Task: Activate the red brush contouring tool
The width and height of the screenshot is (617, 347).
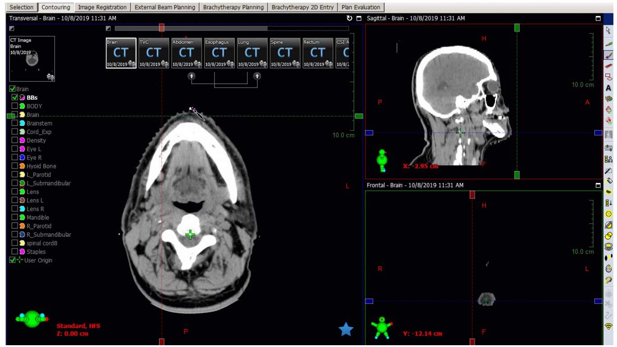Action: tap(609, 55)
